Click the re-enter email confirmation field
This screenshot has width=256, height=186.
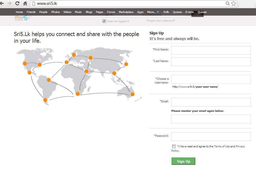click(x=211, y=119)
